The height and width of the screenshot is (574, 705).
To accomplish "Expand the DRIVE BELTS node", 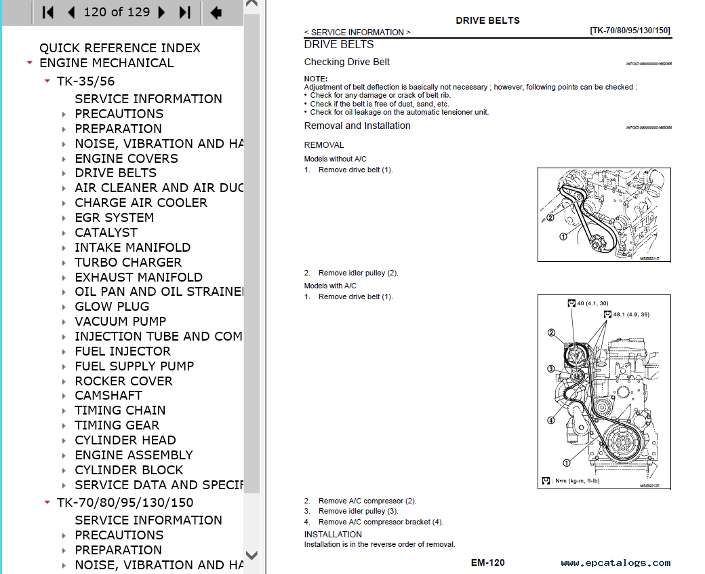I will click(x=64, y=173).
